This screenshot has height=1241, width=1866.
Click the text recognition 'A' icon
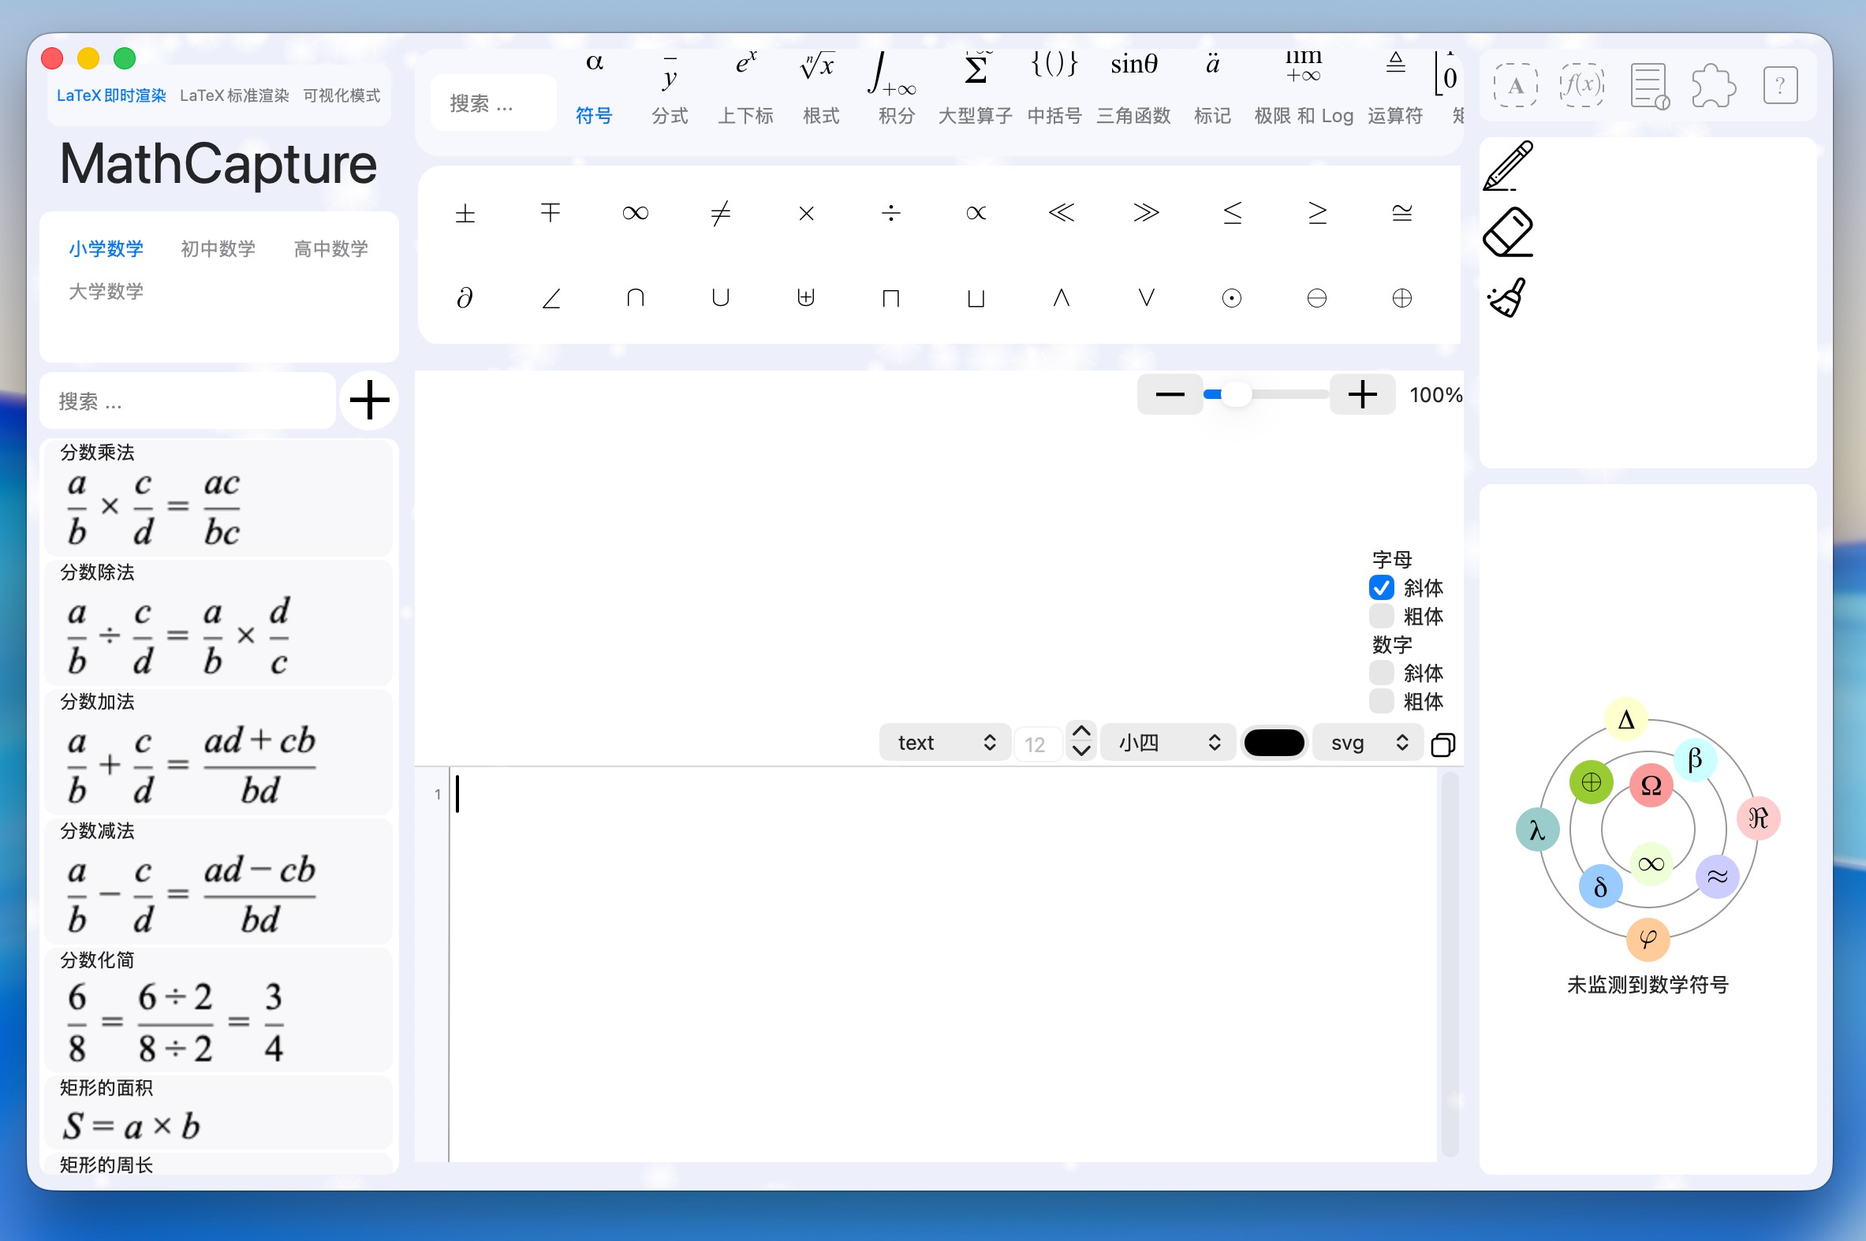(1515, 84)
